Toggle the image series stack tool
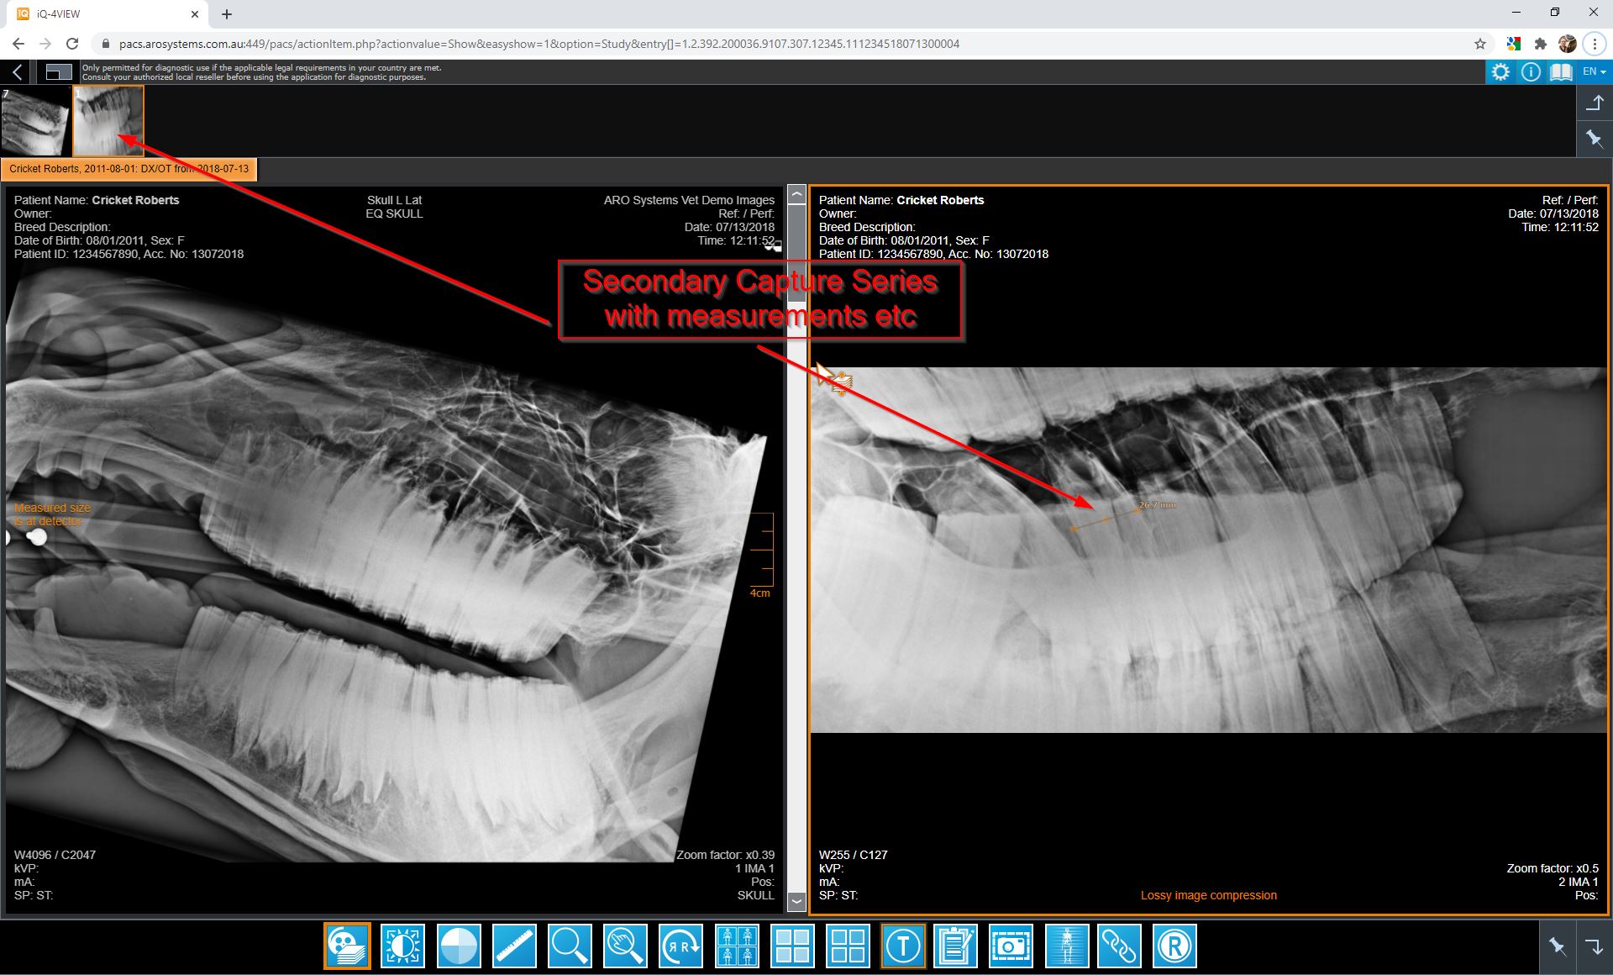 [347, 946]
